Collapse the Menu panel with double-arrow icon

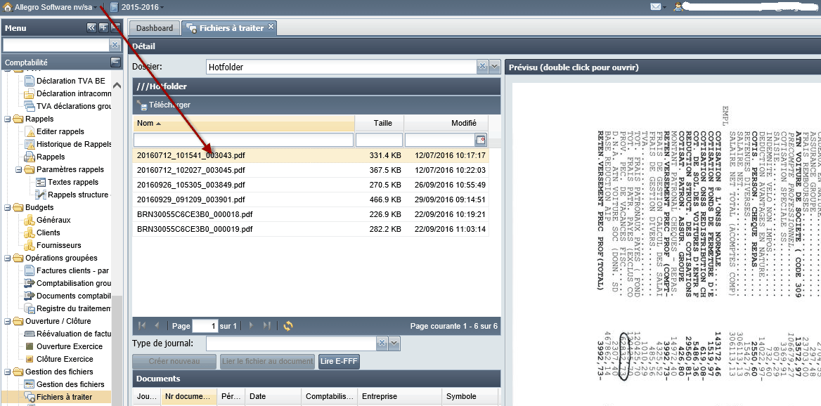click(91, 27)
